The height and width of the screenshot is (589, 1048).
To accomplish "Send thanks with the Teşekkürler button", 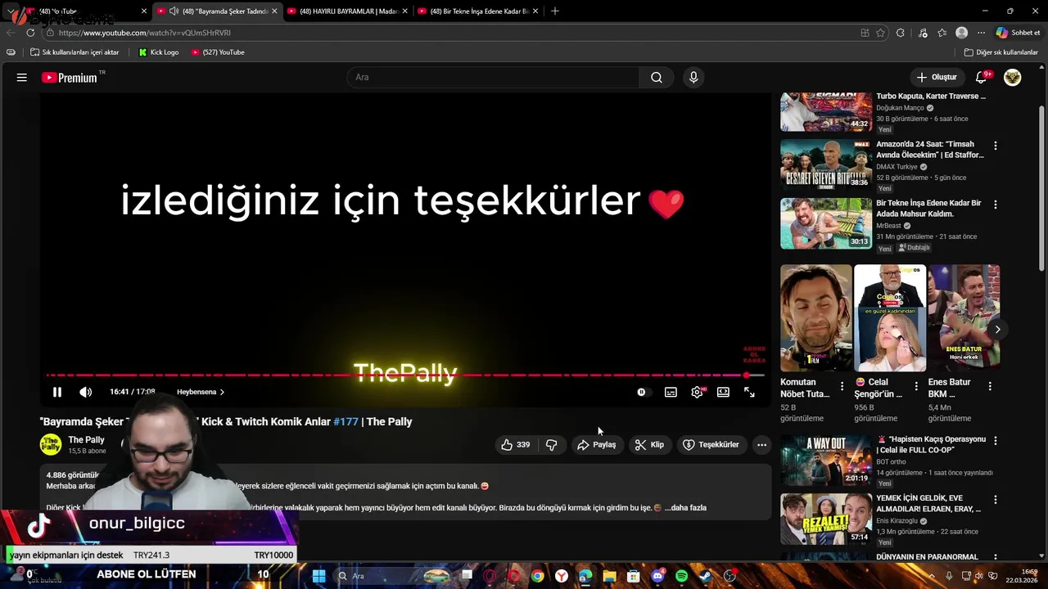I will 711,444.
